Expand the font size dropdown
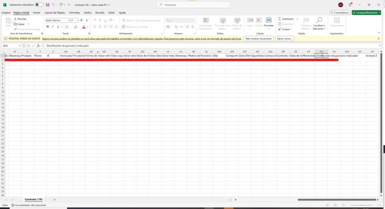 (x=77, y=20)
